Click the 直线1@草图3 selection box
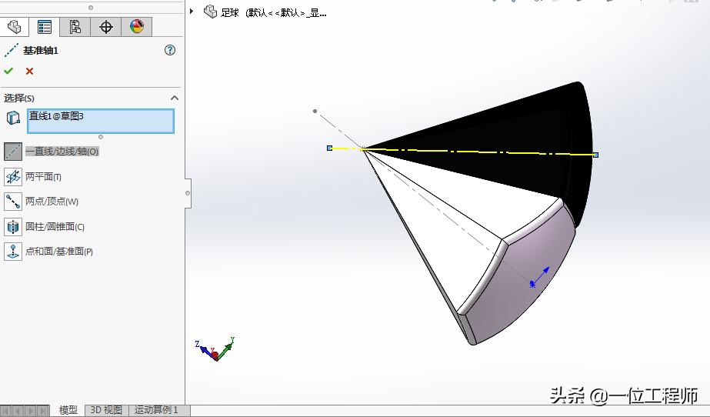This screenshot has height=417, width=710. coord(101,121)
